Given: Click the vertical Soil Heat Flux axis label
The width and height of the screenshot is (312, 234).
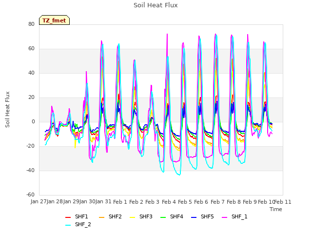Looking at the screenshot, I should click(x=7, y=110).
